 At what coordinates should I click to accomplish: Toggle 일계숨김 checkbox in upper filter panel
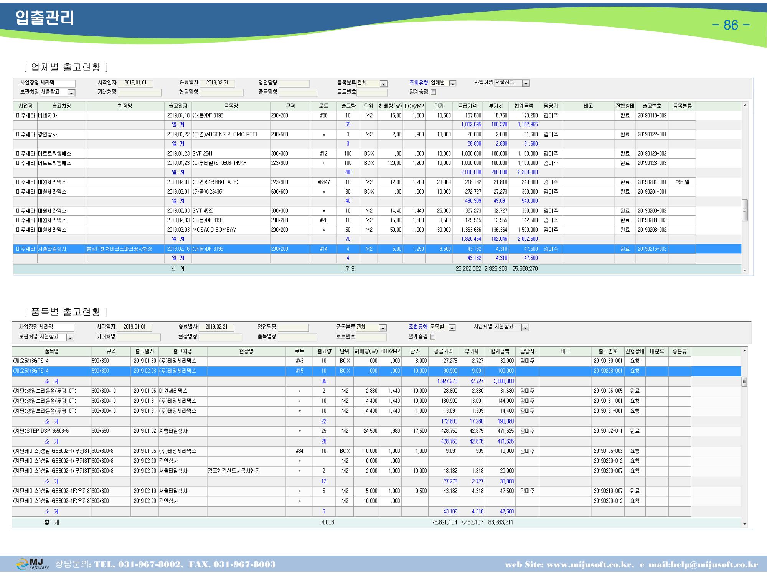[x=434, y=92]
